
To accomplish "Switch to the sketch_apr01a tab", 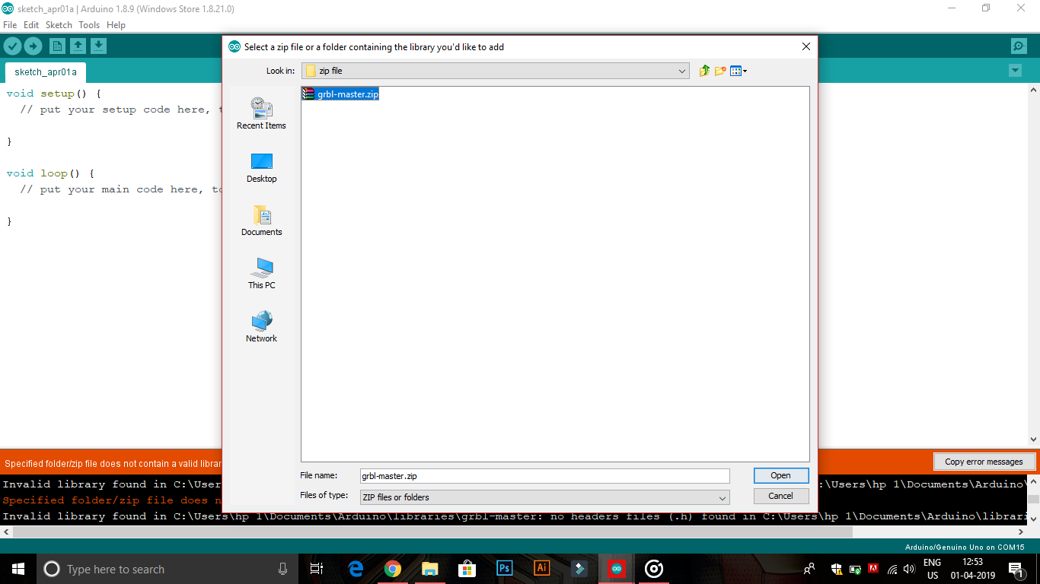I will click(44, 72).
